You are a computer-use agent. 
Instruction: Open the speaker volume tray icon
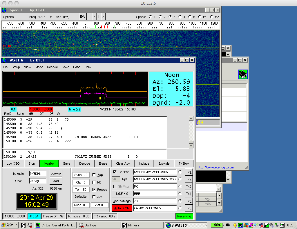pos(271,225)
